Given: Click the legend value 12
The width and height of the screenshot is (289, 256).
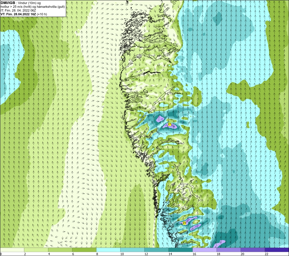Looking at the screenshot, I should tap(146, 254).
